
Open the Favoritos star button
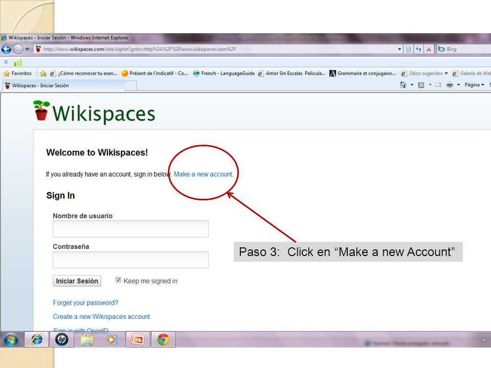point(18,73)
